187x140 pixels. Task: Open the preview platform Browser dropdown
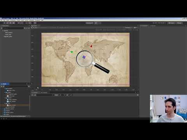(90, 23)
